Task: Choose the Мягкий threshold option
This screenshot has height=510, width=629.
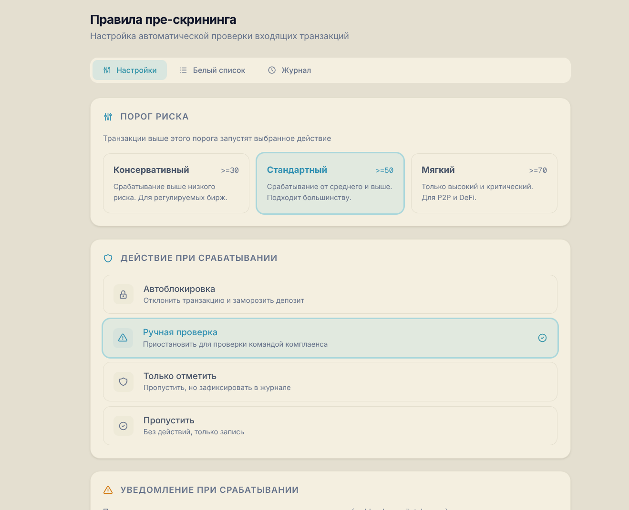Action: tap(484, 183)
